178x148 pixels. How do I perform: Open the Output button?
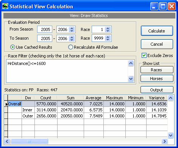tap(157, 90)
